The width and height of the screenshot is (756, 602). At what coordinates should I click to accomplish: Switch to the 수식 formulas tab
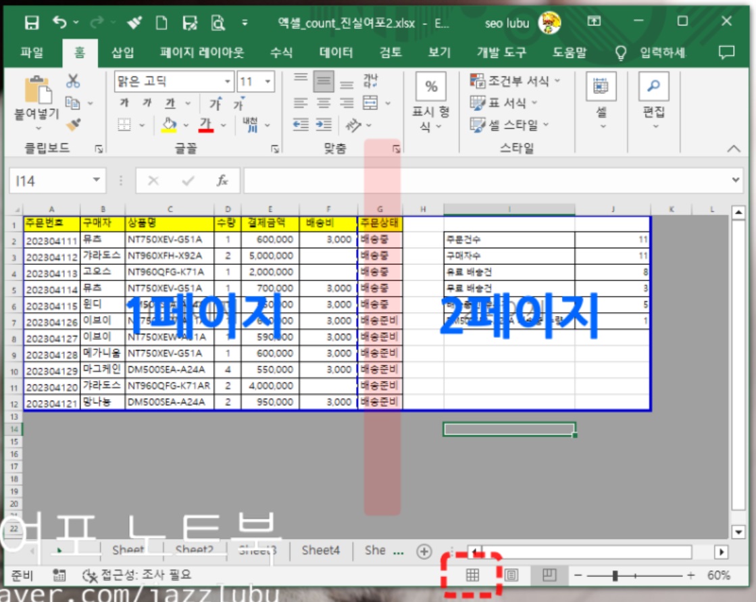click(281, 52)
